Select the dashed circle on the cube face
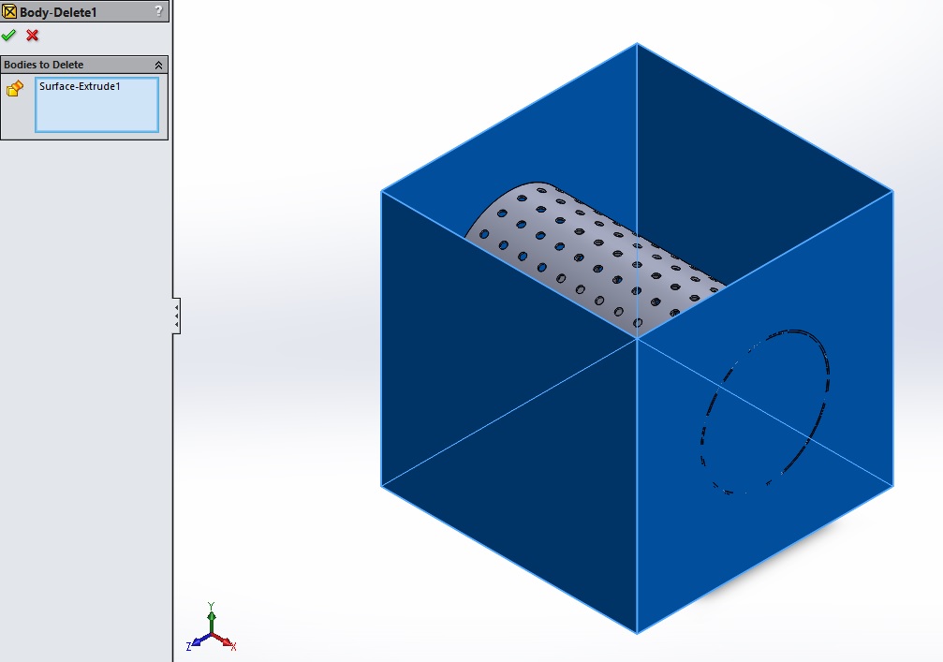The height and width of the screenshot is (662, 943). (x=764, y=411)
